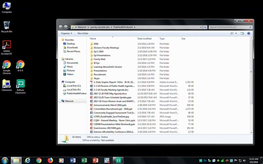Select the Learning Abroad Info Session folder
Viewport: 263px width, 164px height.
tap(106, 67)
